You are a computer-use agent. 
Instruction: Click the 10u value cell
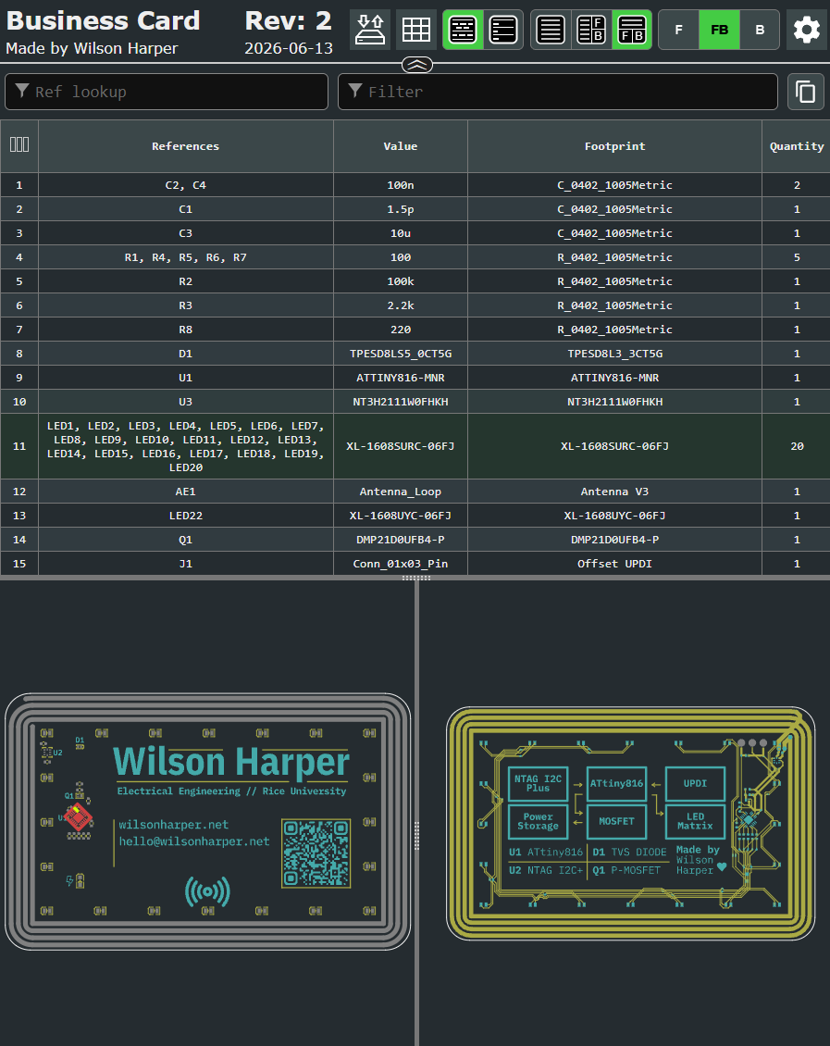click(401, 233)
